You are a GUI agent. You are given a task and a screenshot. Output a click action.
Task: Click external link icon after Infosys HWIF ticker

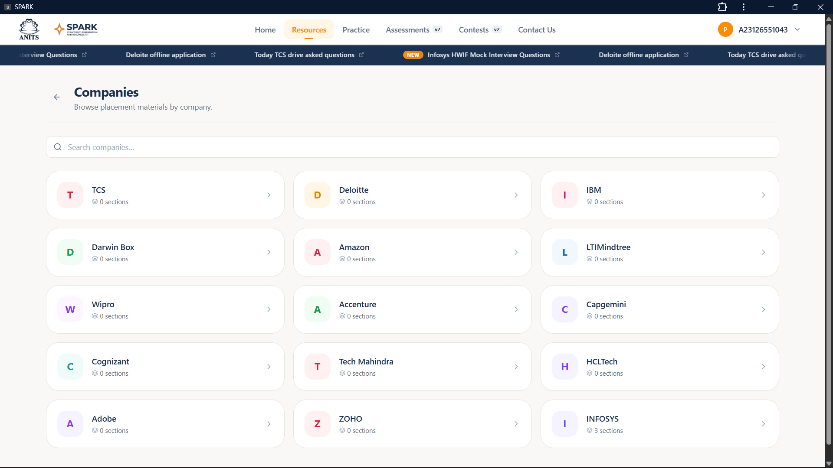point(557,55)
